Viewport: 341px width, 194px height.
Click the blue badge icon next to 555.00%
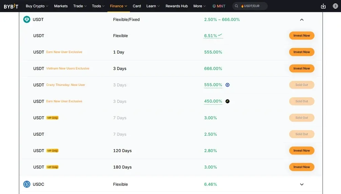227,85
